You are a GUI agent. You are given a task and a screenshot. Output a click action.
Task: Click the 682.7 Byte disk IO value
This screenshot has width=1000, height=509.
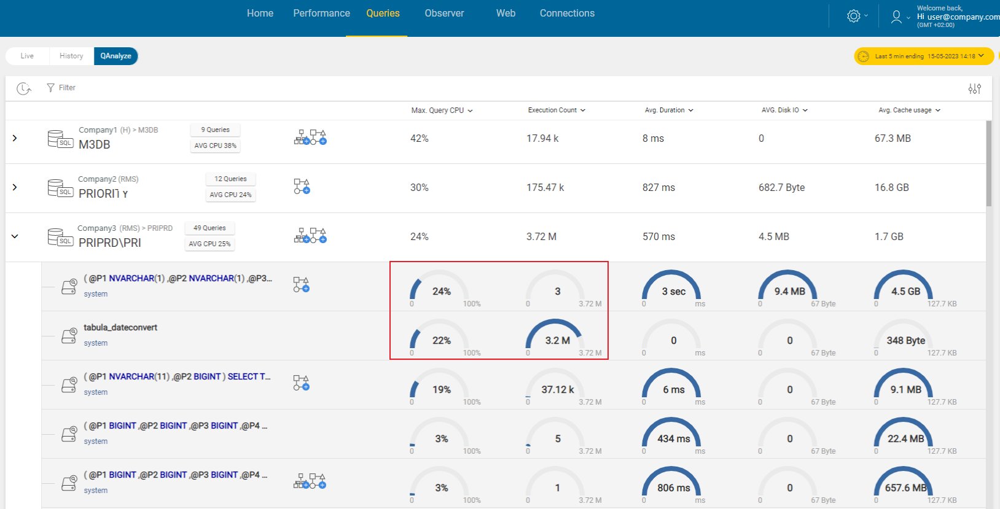click(x=781, y=187)
